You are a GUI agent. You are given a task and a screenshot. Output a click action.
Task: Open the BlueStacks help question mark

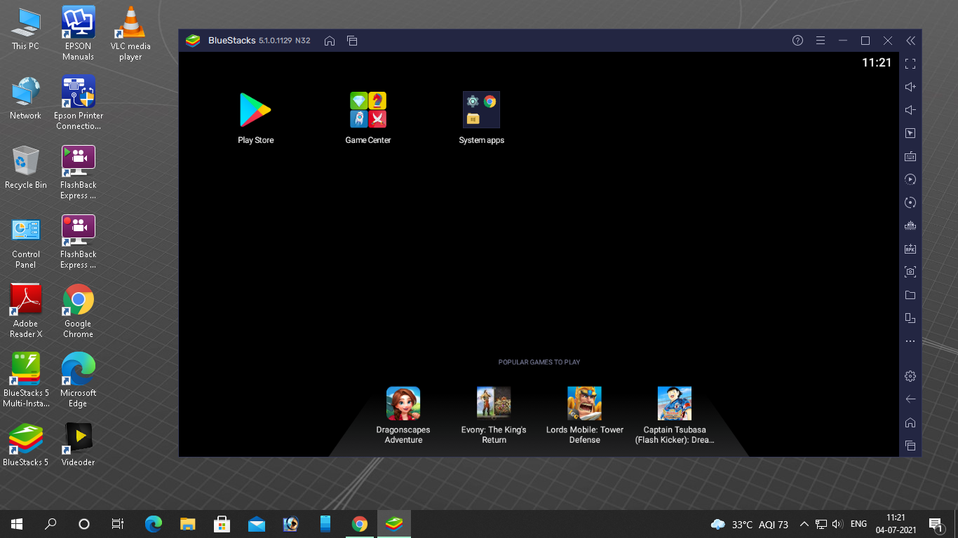tap(797, 41)
